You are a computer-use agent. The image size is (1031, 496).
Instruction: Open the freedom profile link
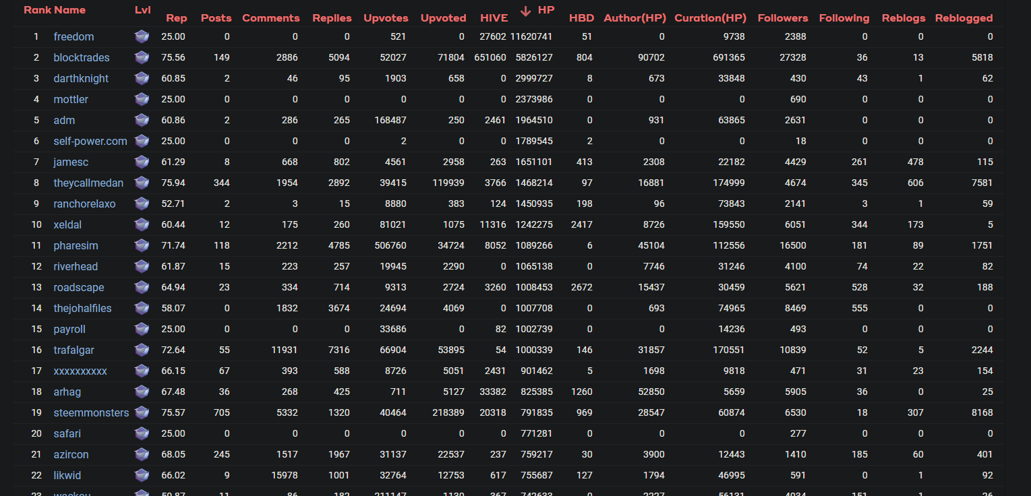coord(73,36)
